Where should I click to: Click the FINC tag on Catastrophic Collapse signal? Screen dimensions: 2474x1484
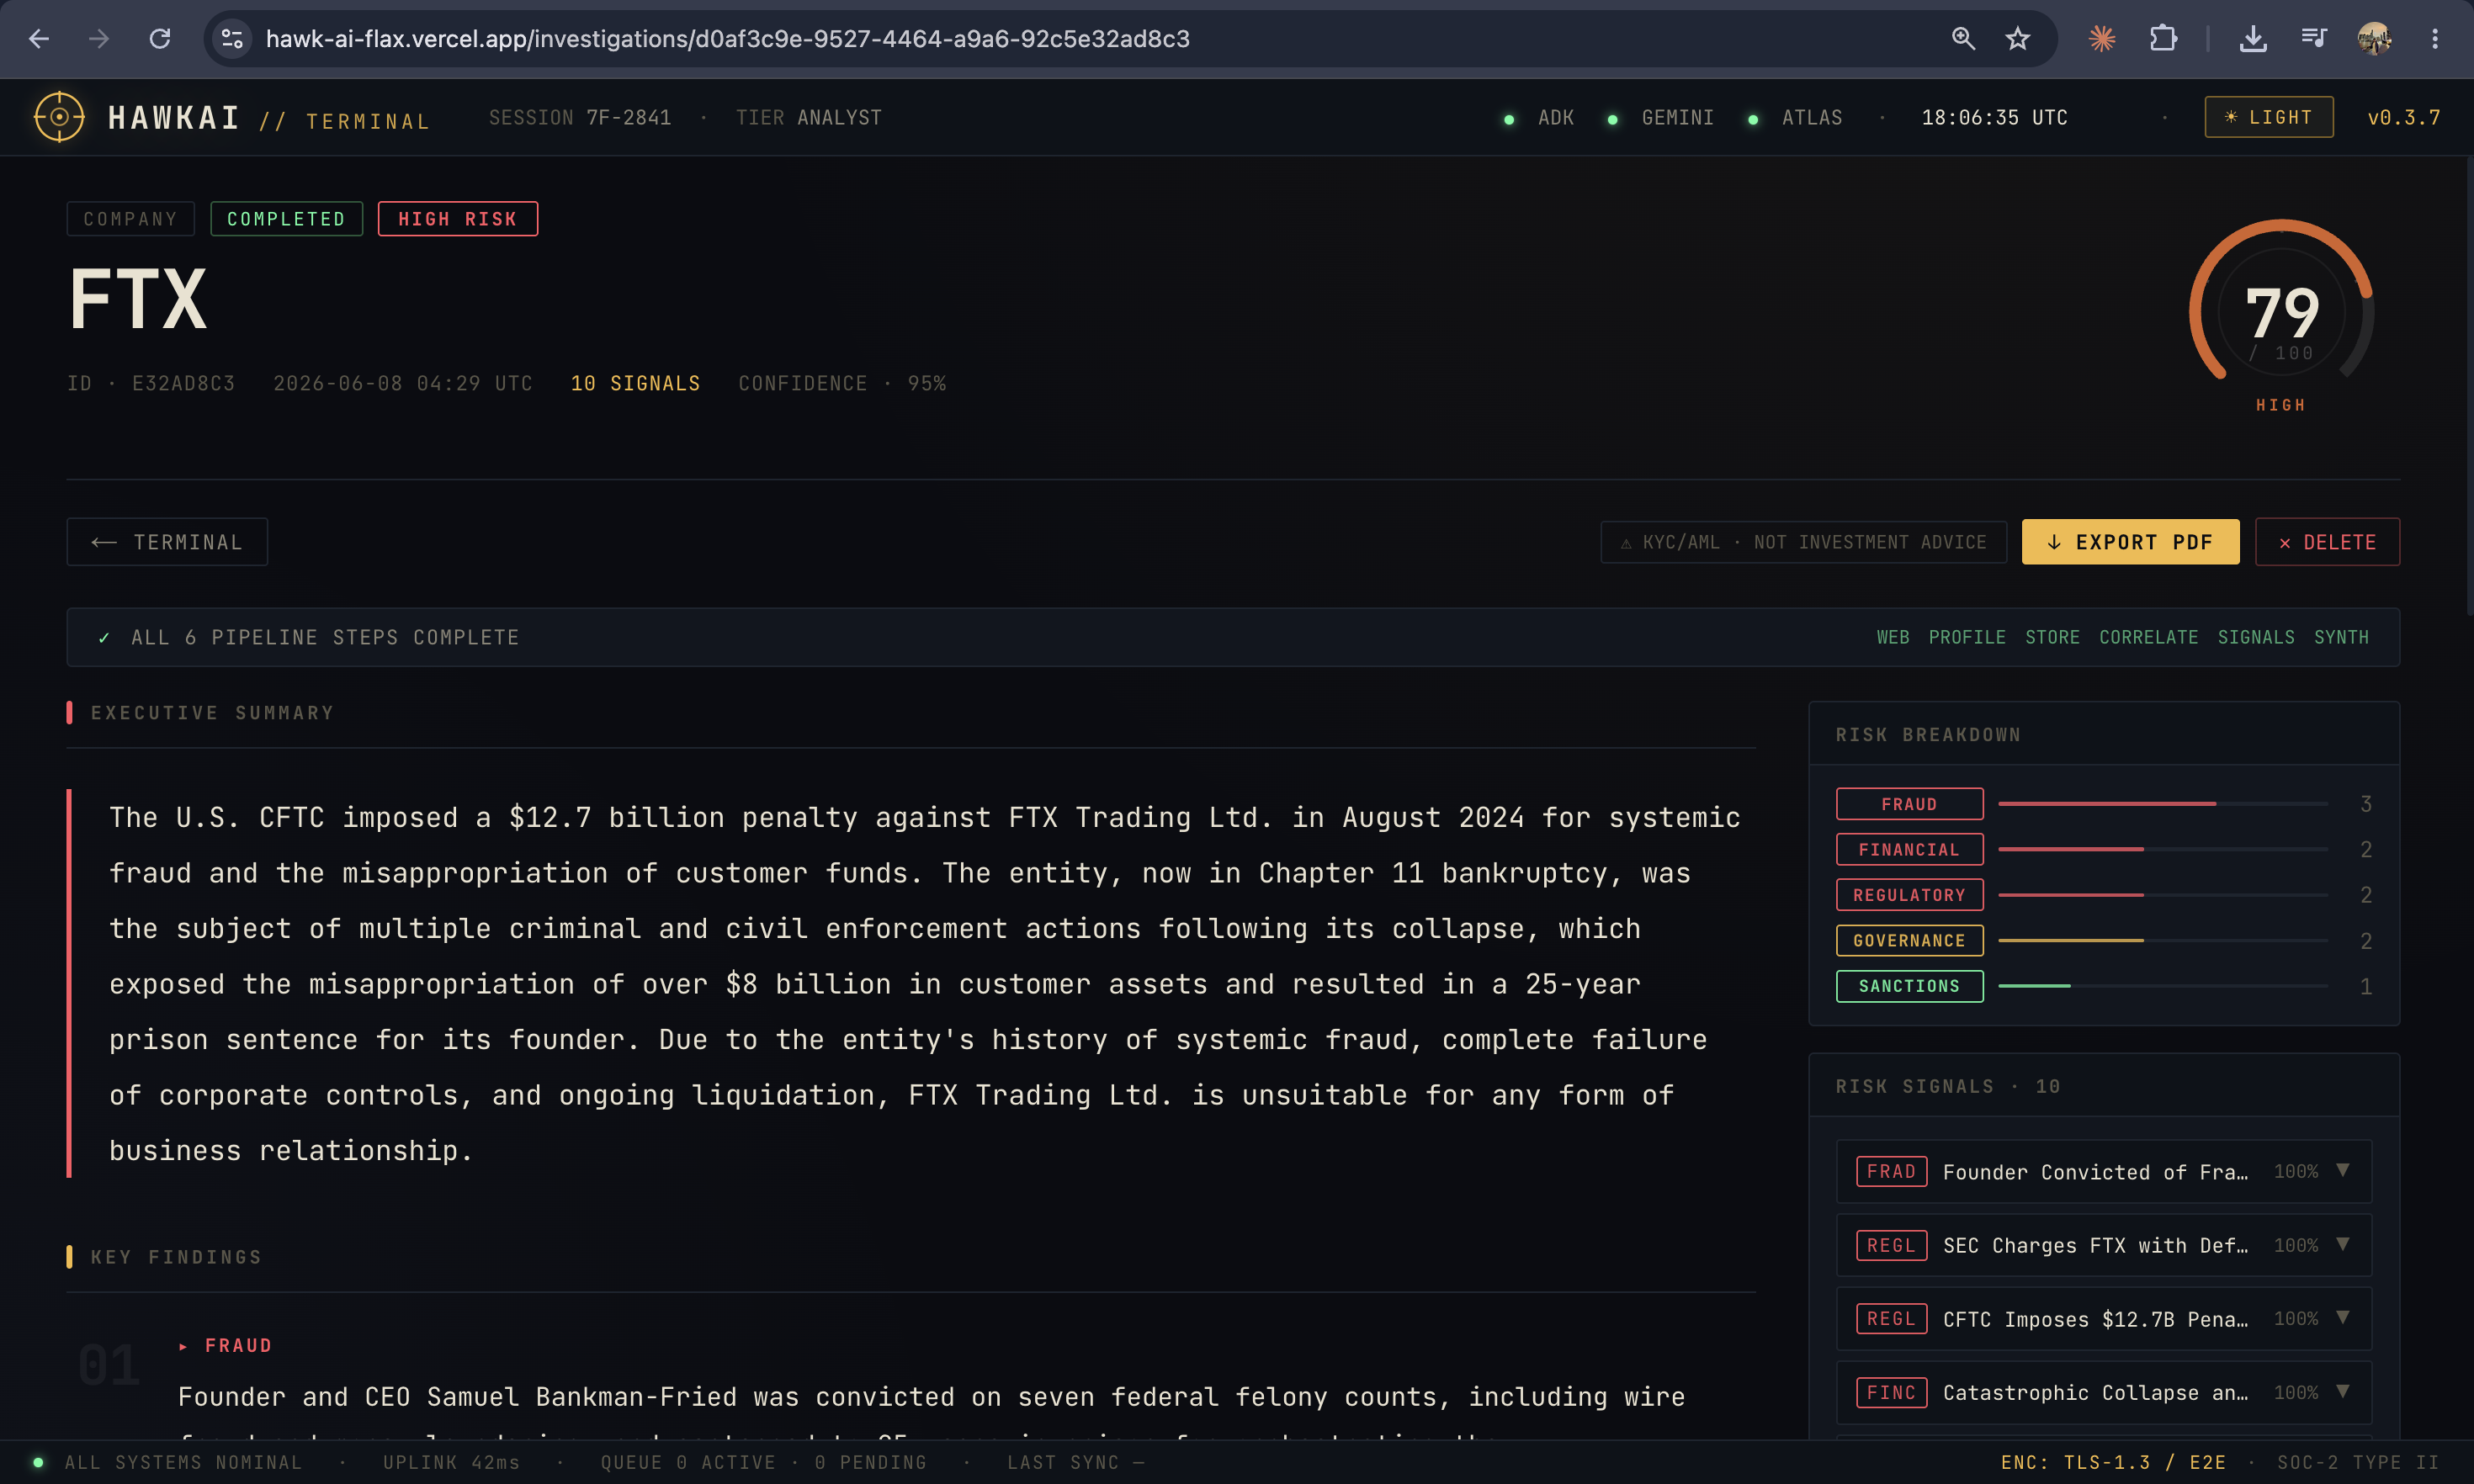click(x=1891, y=1392)
